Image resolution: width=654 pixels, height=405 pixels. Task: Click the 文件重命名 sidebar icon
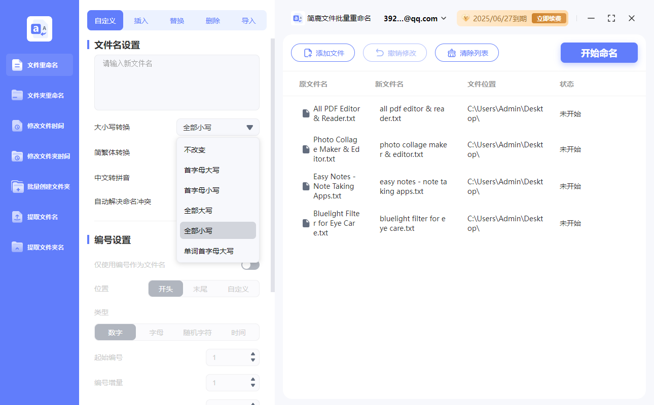18,65
